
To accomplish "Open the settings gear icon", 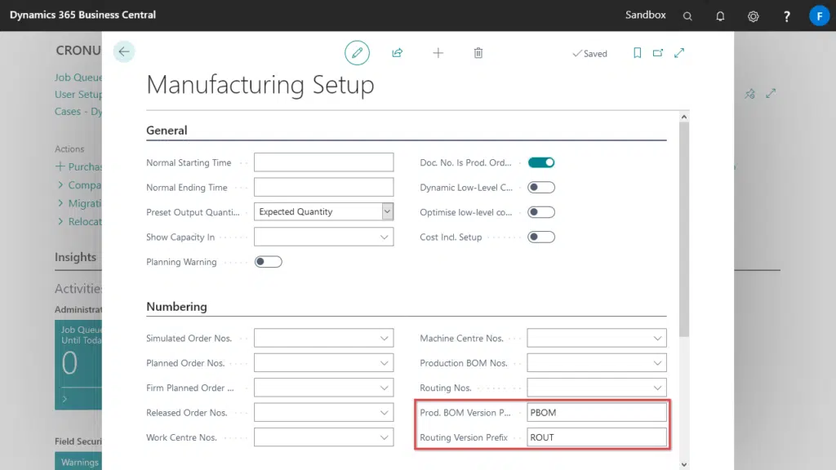I will pos(754,16).
